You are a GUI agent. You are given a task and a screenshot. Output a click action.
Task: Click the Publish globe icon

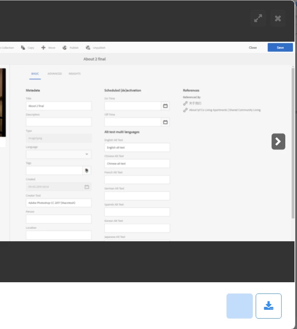click(65, 48)
